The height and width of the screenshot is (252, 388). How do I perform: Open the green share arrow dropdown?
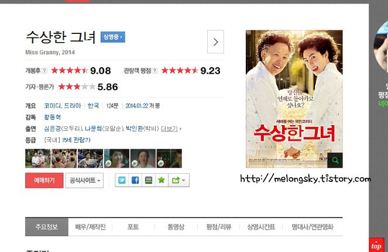[x=178, y=180]
